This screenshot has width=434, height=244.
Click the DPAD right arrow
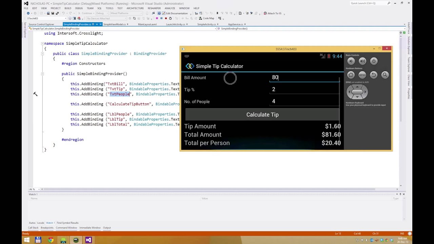(365, 92)
